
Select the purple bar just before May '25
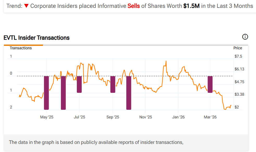tap(46, 93)
